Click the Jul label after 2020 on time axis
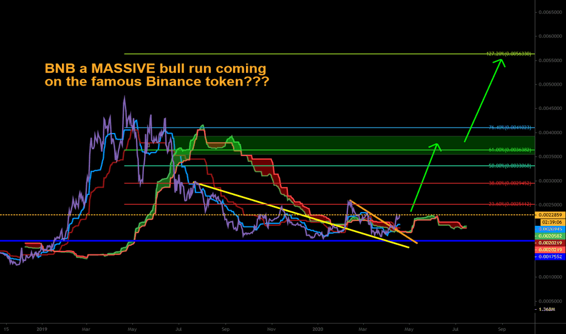The width and height of the screenshot is (566, 334). pyautogui.click(x=455, y=329)
